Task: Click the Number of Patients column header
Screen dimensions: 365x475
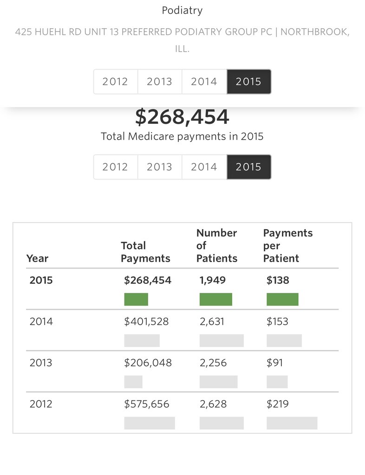Action: coord(217,246)
